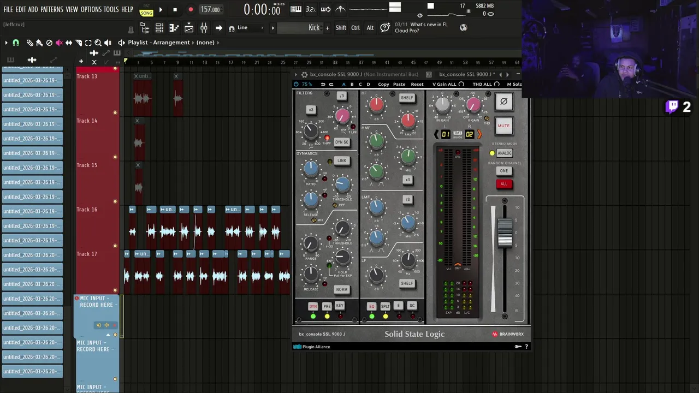
Task: Select the playlist Paint brush tool
Action: [39, 43]
